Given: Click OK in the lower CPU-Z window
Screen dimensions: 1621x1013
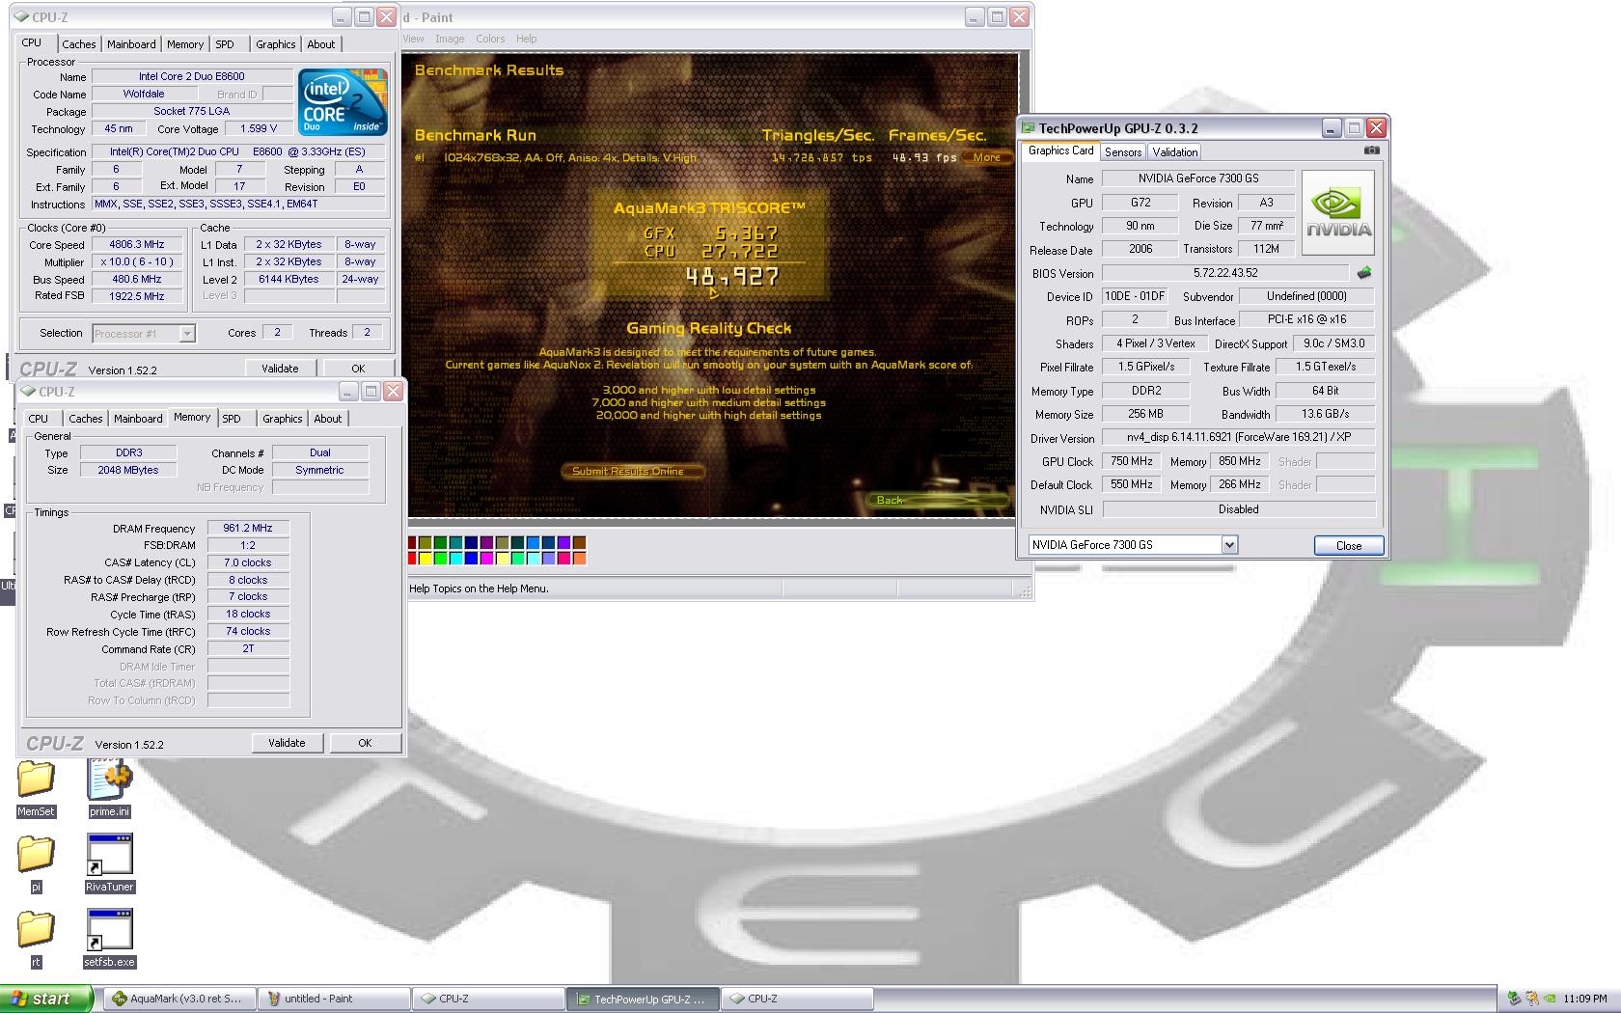Looking at the screenshot, I should 365,743.
